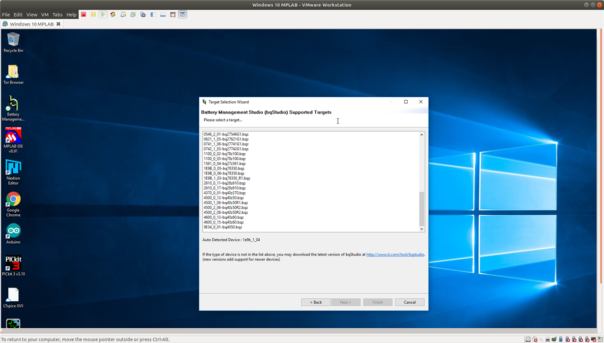Click Cancel in Target Selection Wizard
The image size is (604, 343).
point(410,302)
